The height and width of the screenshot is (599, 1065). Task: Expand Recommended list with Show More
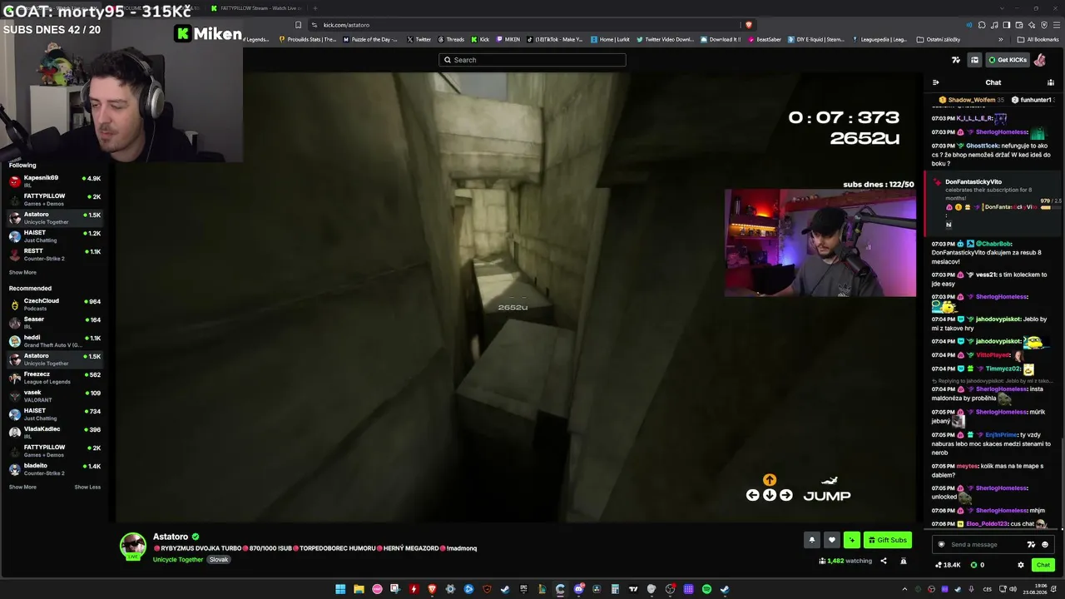(22, 487)
